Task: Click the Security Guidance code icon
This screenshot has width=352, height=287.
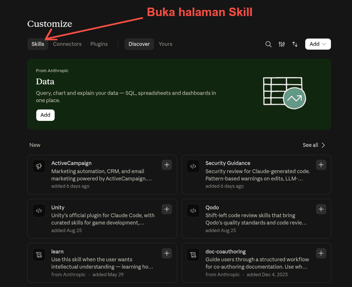Action: (x=193, y=166)
